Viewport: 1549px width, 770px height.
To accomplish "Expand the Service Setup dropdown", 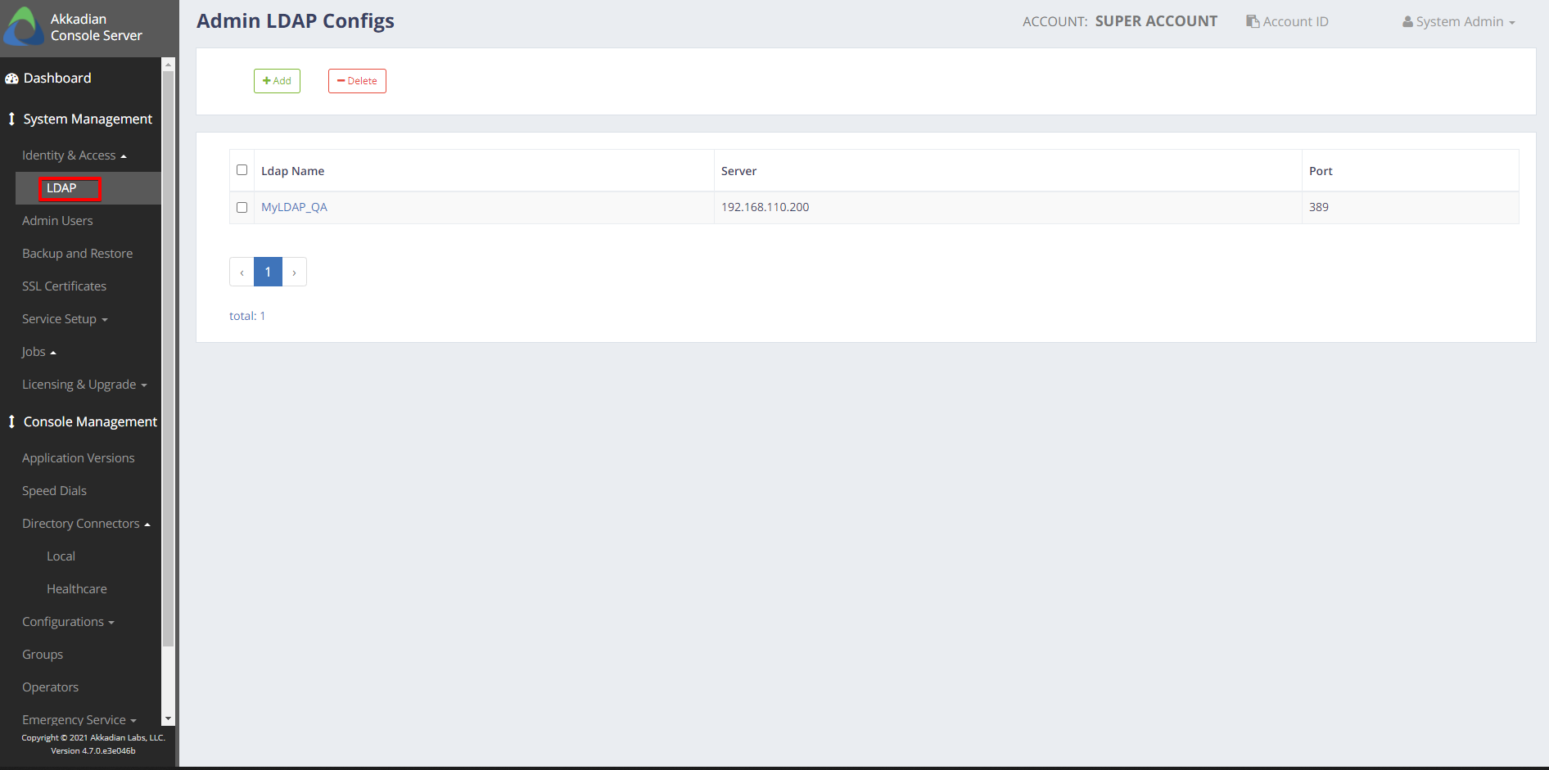I will coord(65,319).
